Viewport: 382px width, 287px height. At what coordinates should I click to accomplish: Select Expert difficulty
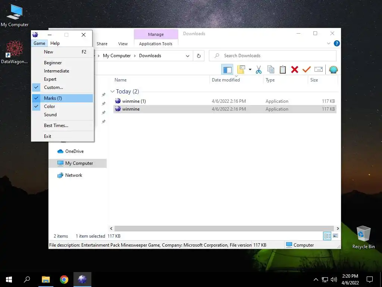click(x=62, y=79)
